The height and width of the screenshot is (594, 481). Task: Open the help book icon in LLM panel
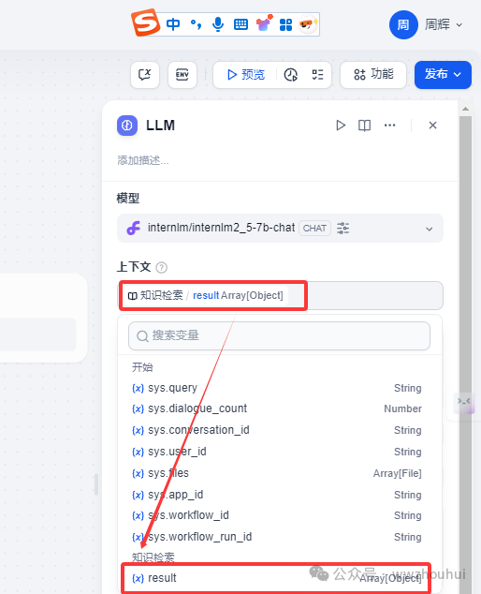364,126
